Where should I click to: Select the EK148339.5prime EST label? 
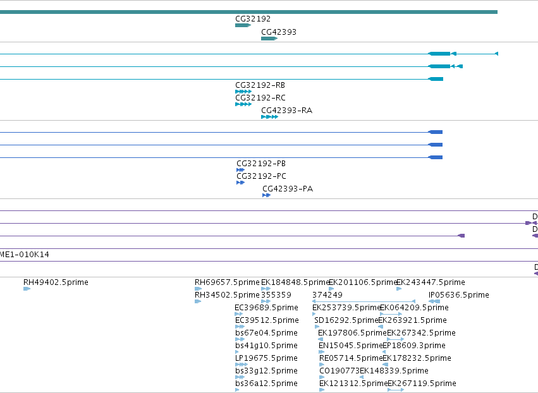pos(394,371)
